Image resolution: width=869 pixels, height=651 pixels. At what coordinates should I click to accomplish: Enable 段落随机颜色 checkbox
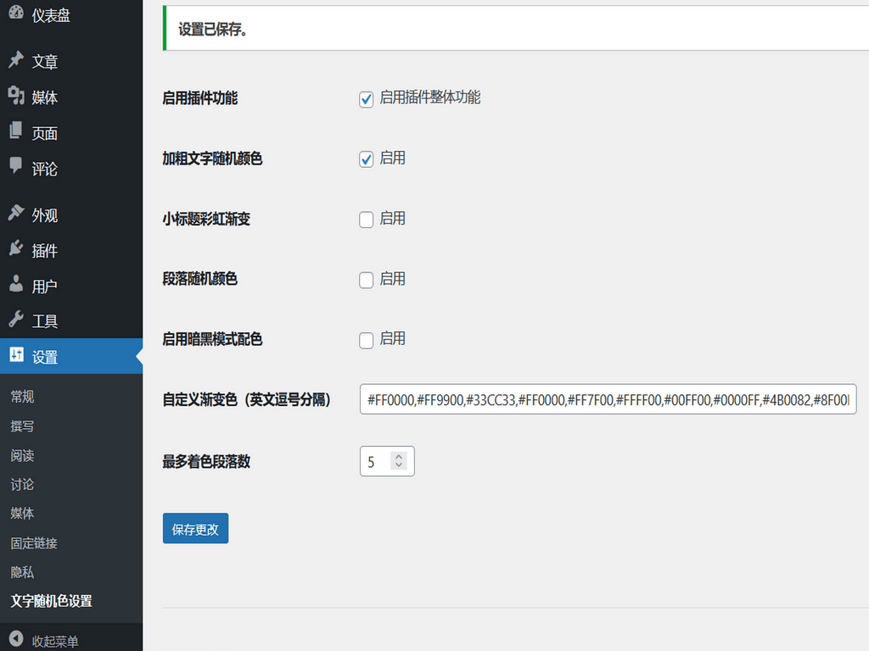(x=366, y=280)
